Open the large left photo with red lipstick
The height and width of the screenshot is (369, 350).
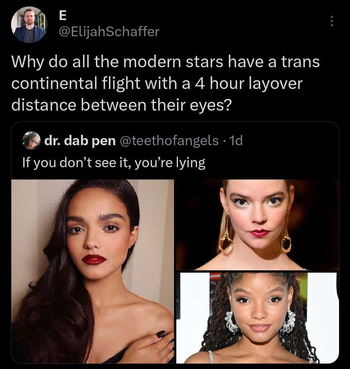click(x=93, y=271)
